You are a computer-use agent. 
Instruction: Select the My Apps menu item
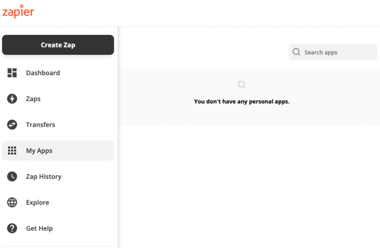(x=58, y=151)
